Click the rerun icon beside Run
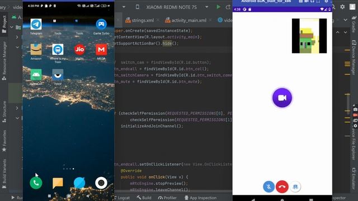 coord(228,7)
